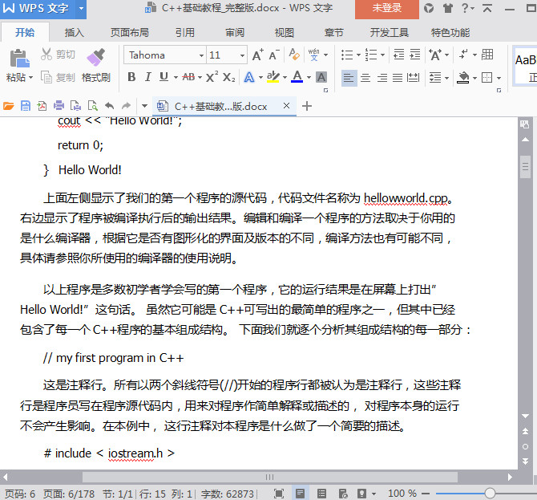Click the 100 % zoom level

(x=402, y=494)
